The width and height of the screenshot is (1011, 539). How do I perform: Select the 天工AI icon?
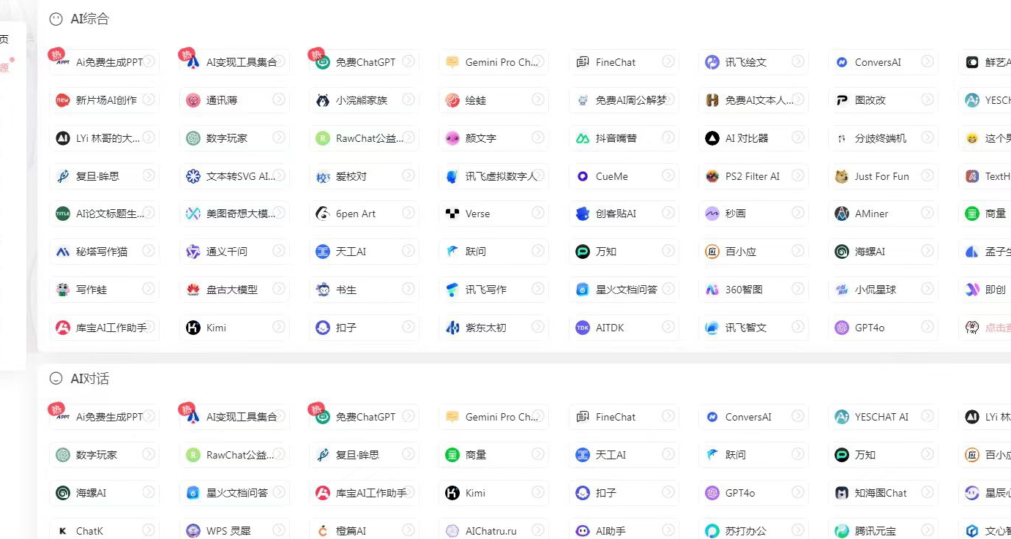click(x=322, y=251)
